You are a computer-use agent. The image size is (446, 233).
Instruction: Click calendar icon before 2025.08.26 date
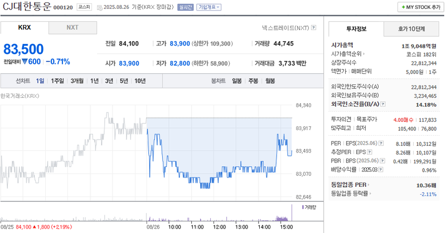pyautogui.click(x=100, y=7)
